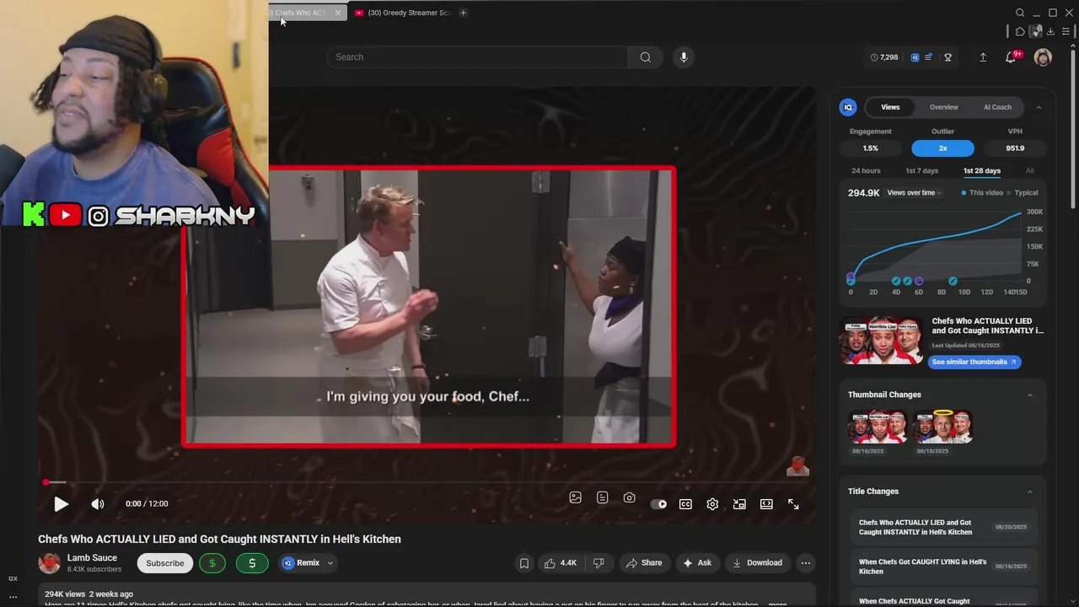
Task: Open browser downloads icon
Action: coord(1050,31)
